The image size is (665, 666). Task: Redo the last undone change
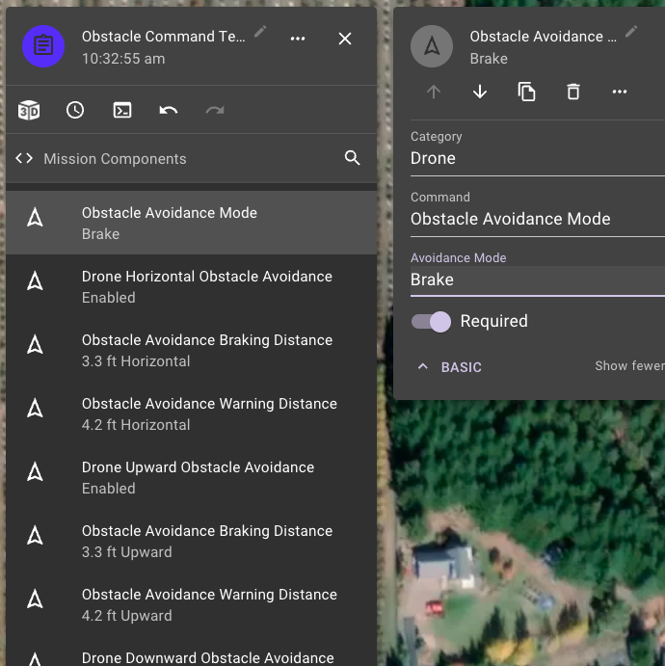click(x=215, y=111)
